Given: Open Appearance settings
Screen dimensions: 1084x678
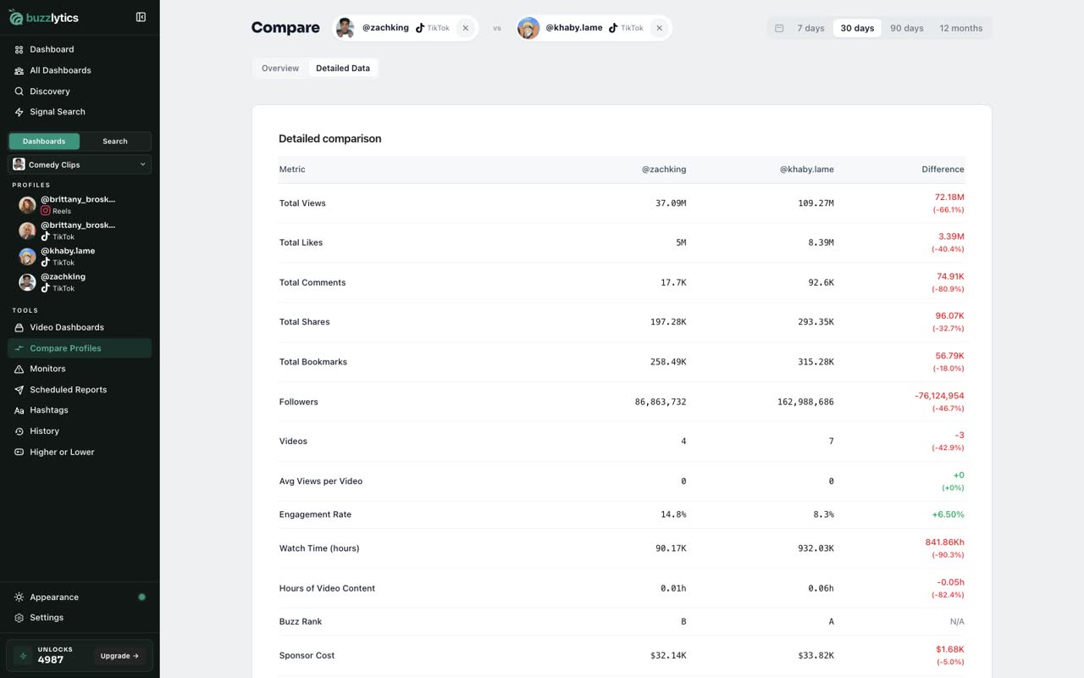Looking at the screenshot, I should tap(80, 597).
